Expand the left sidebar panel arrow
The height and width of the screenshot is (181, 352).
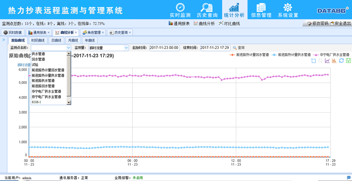4,40
